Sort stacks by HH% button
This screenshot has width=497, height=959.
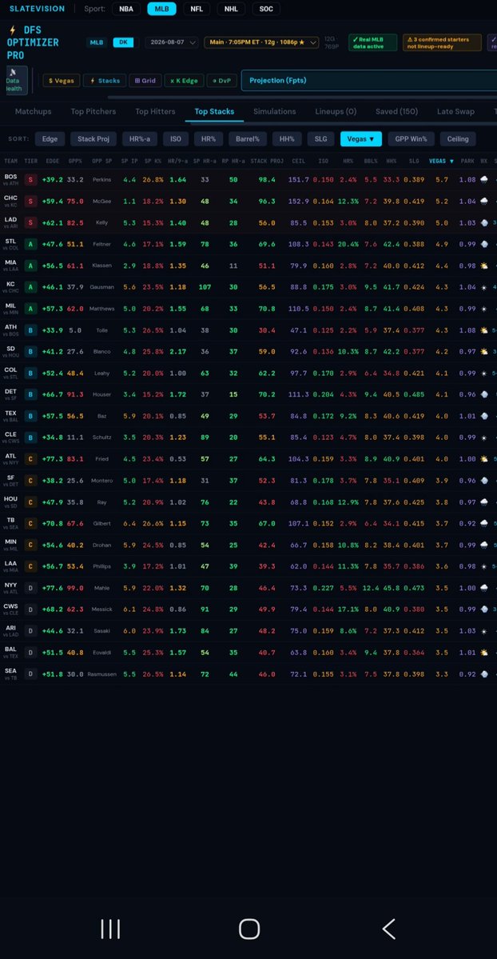288,139
